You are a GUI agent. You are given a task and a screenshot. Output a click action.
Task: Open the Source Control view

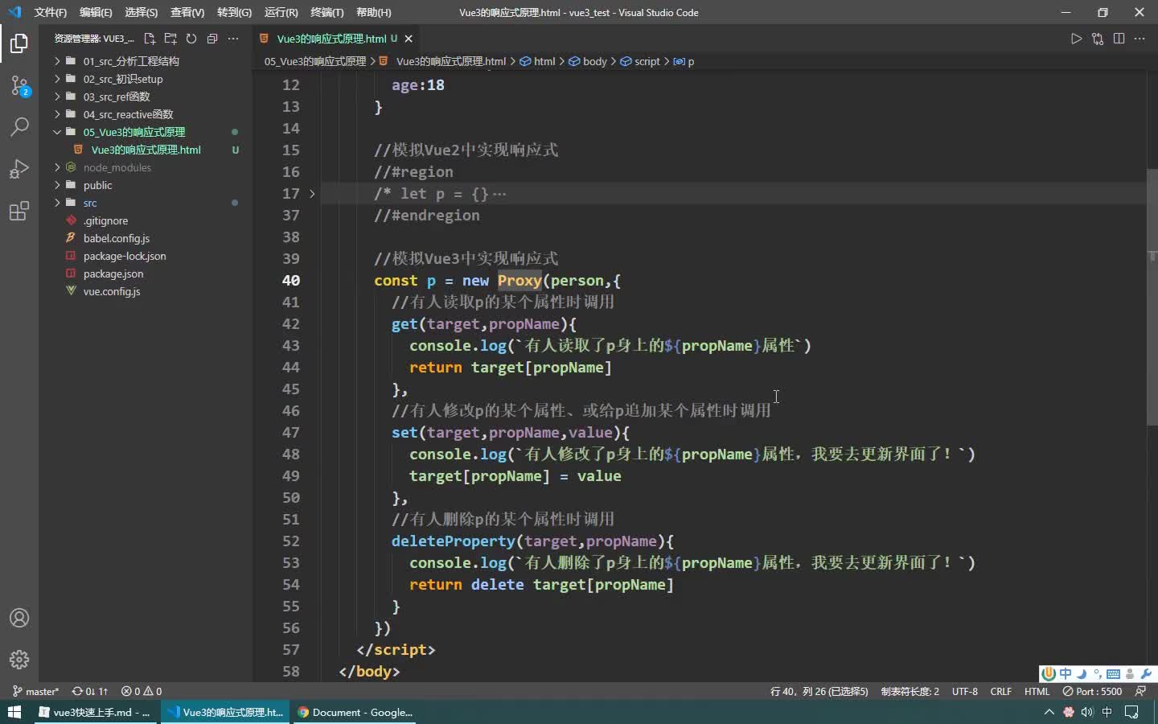pos(19,85)
